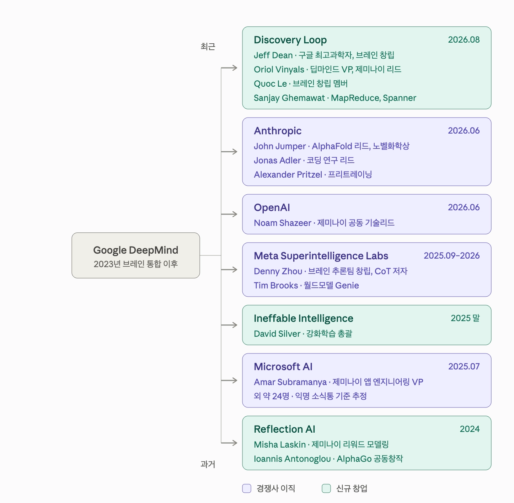Select the Jeff Dean entry
This screenshot has width=514, height=503.
[324, 55]
